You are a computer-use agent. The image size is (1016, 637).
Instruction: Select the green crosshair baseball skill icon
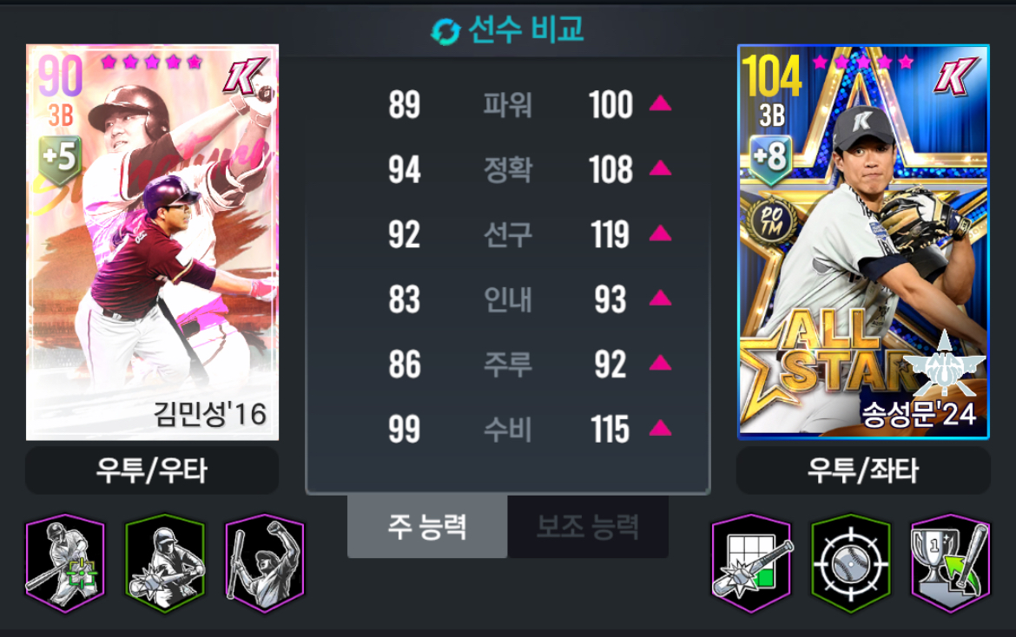tap(851, 562)
